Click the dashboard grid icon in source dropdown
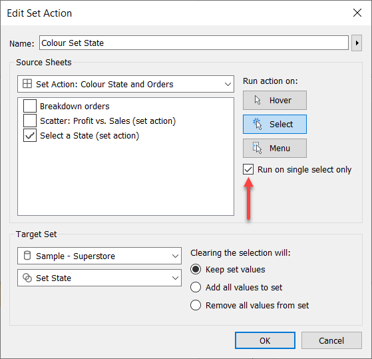This screenshot has width=372, height=359. click(27, 84)
